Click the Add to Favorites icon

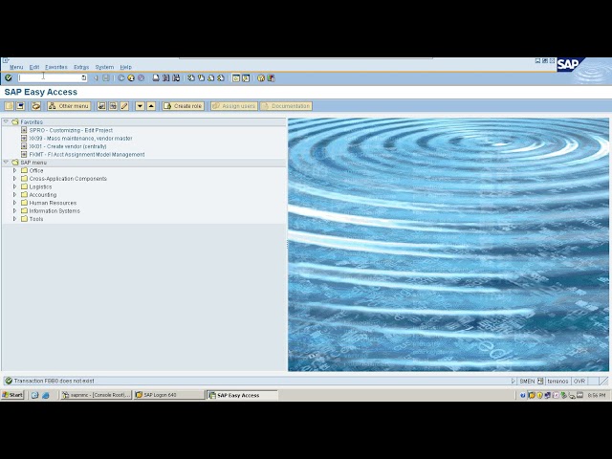coord(101,106)
